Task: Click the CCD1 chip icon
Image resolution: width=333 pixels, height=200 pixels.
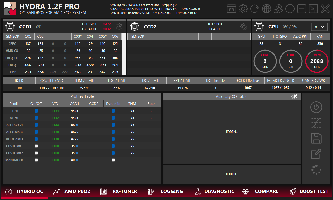Action: coord(10,27)
